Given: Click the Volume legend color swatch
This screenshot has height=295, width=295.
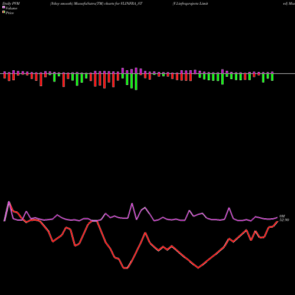Looking at the screenshot, I should click(x=4, y=8).
